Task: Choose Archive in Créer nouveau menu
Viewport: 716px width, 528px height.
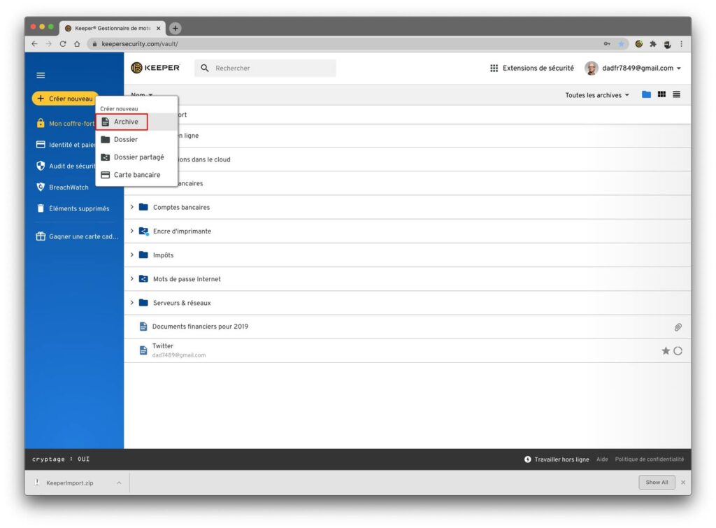Action: click(126, 122)
